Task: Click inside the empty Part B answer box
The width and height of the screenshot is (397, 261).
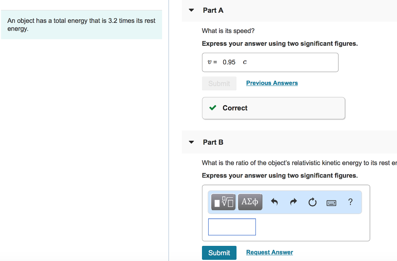Action: [232, 227]
